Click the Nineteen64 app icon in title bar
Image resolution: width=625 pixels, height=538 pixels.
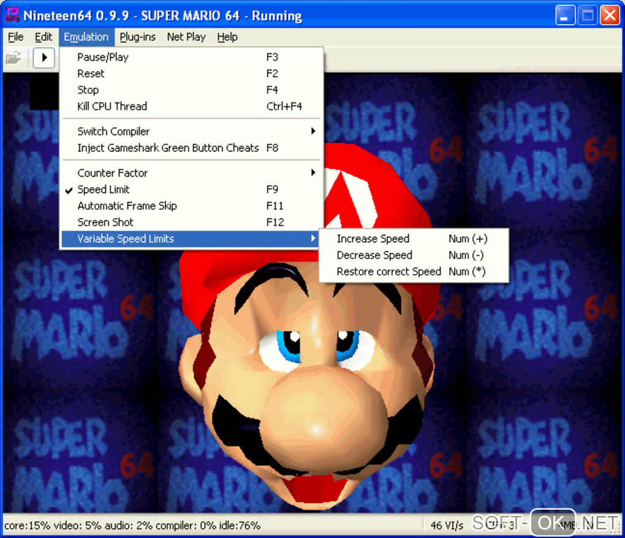12,15
